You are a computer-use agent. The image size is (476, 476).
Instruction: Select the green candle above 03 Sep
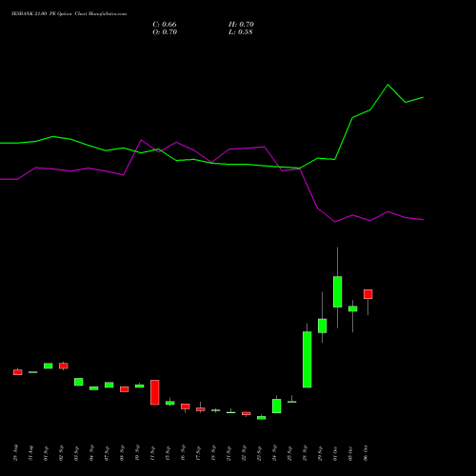coord(79,382)
